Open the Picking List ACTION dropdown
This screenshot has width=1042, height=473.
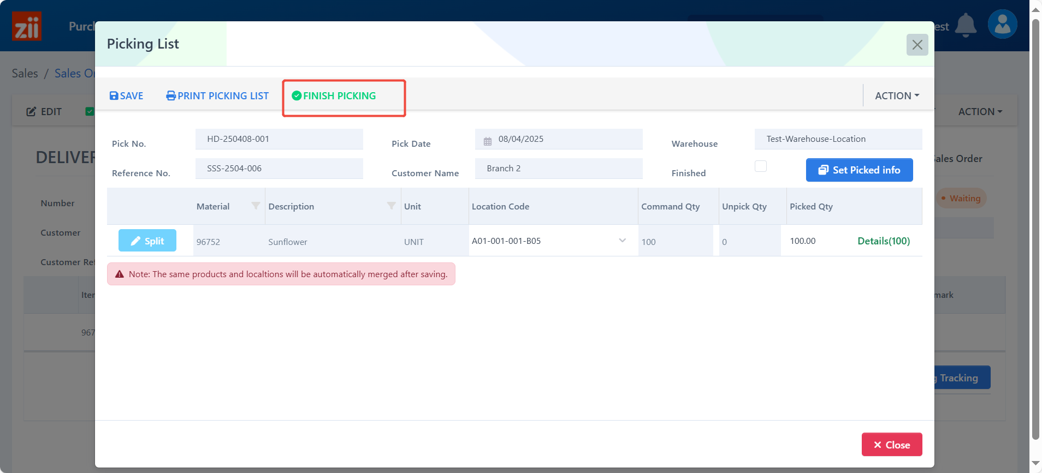897,96
